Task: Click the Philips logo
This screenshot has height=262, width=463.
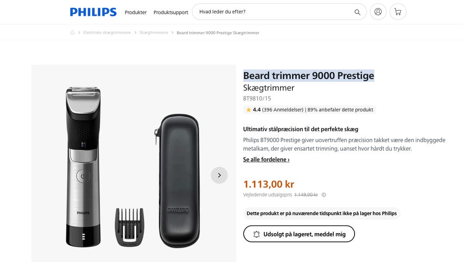Action: (93, 12)
